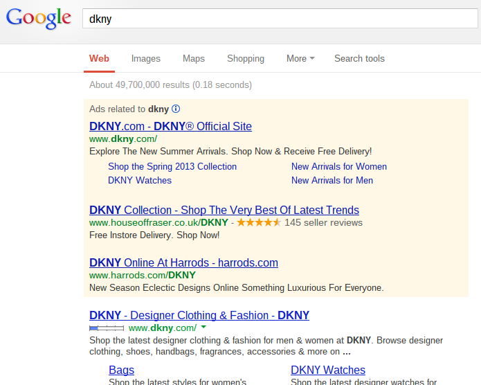Switch to the Images tab
This screenshot has width=481, height=385.
coord(146,58)
